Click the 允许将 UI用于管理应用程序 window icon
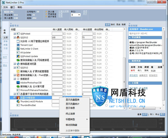168x138 pixels. point(18,41)
